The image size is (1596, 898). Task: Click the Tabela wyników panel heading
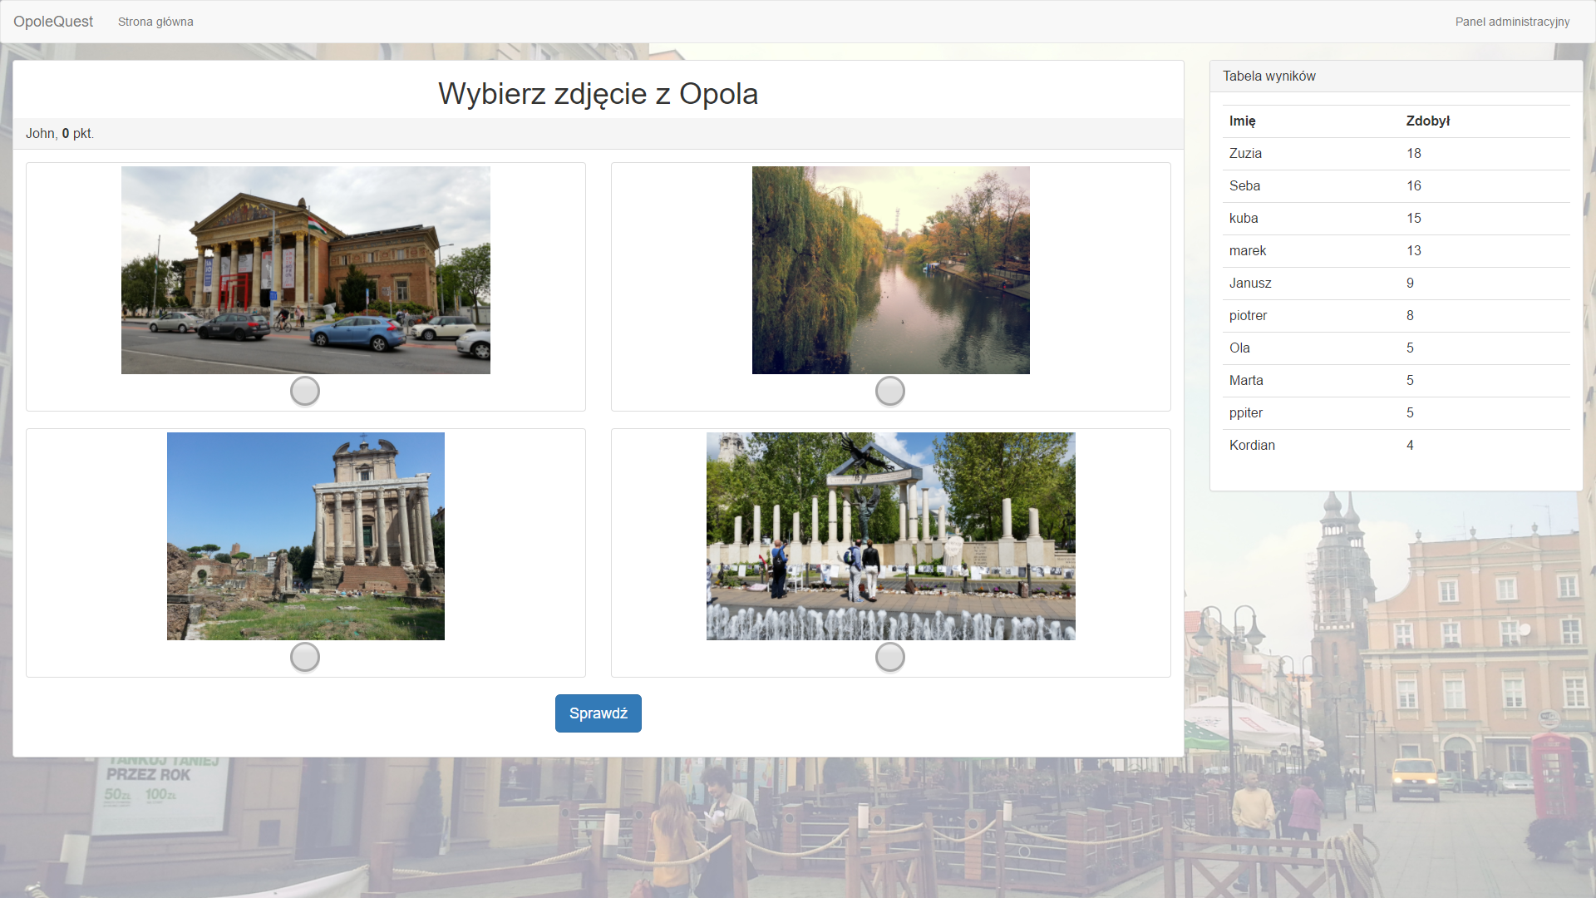click(1268, 76)
